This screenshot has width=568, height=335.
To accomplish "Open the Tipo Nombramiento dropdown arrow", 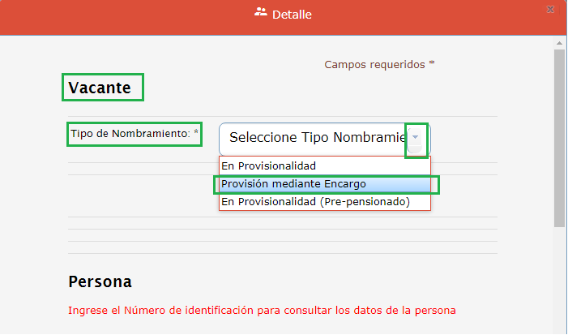I will tap(416, 139).
